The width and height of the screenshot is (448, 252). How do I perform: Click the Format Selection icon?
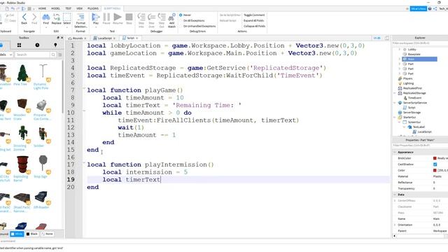(x=80, y=17)
